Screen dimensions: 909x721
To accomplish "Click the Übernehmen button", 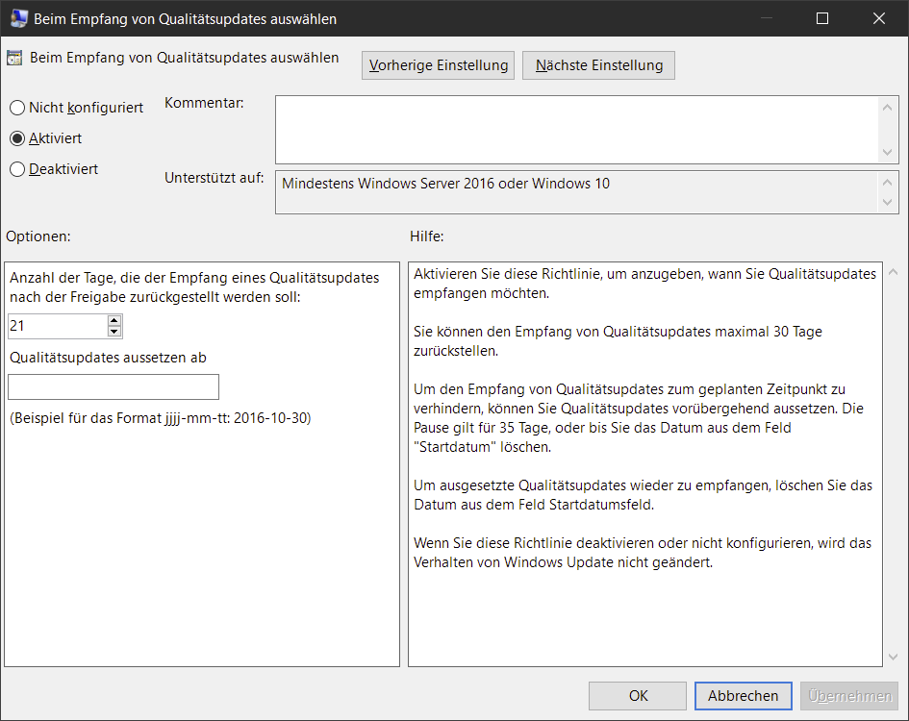I will tap(849, 695).
